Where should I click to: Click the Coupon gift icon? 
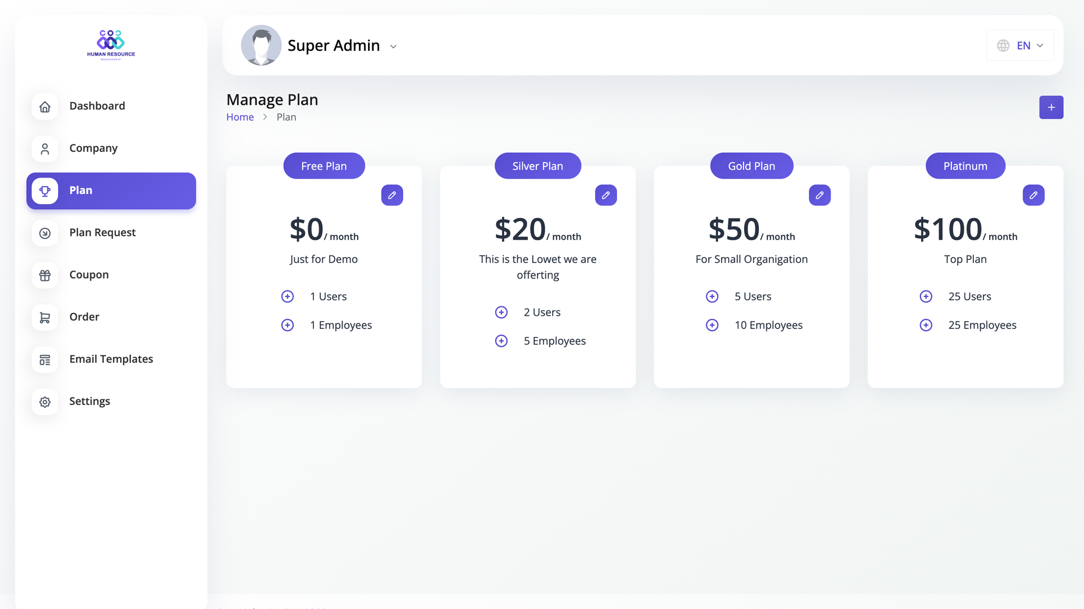pyautogui.click(x=45, y=275)
